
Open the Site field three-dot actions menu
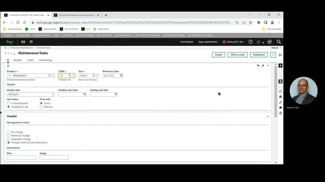[97, 76]
